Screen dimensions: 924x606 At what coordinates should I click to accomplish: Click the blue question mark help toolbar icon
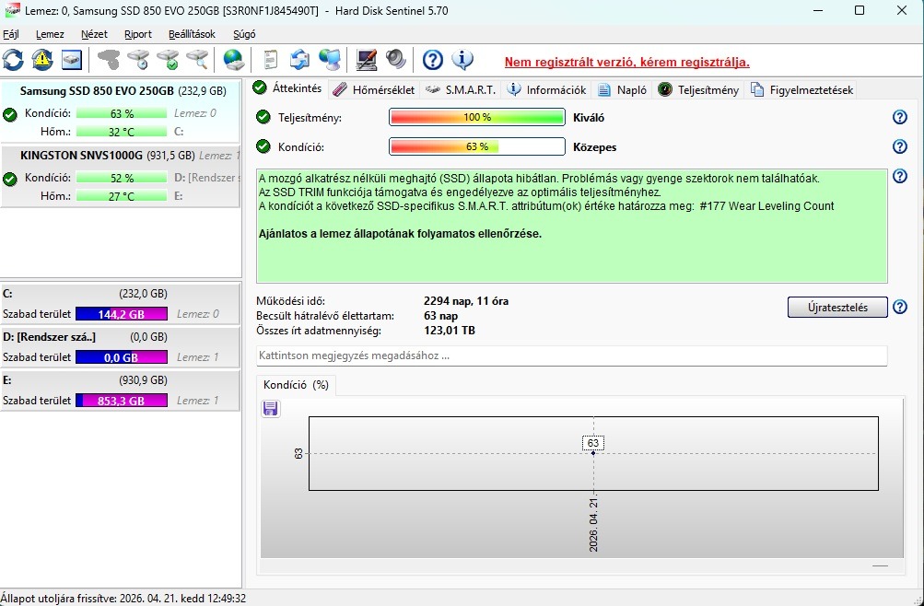tap(433, 60)
